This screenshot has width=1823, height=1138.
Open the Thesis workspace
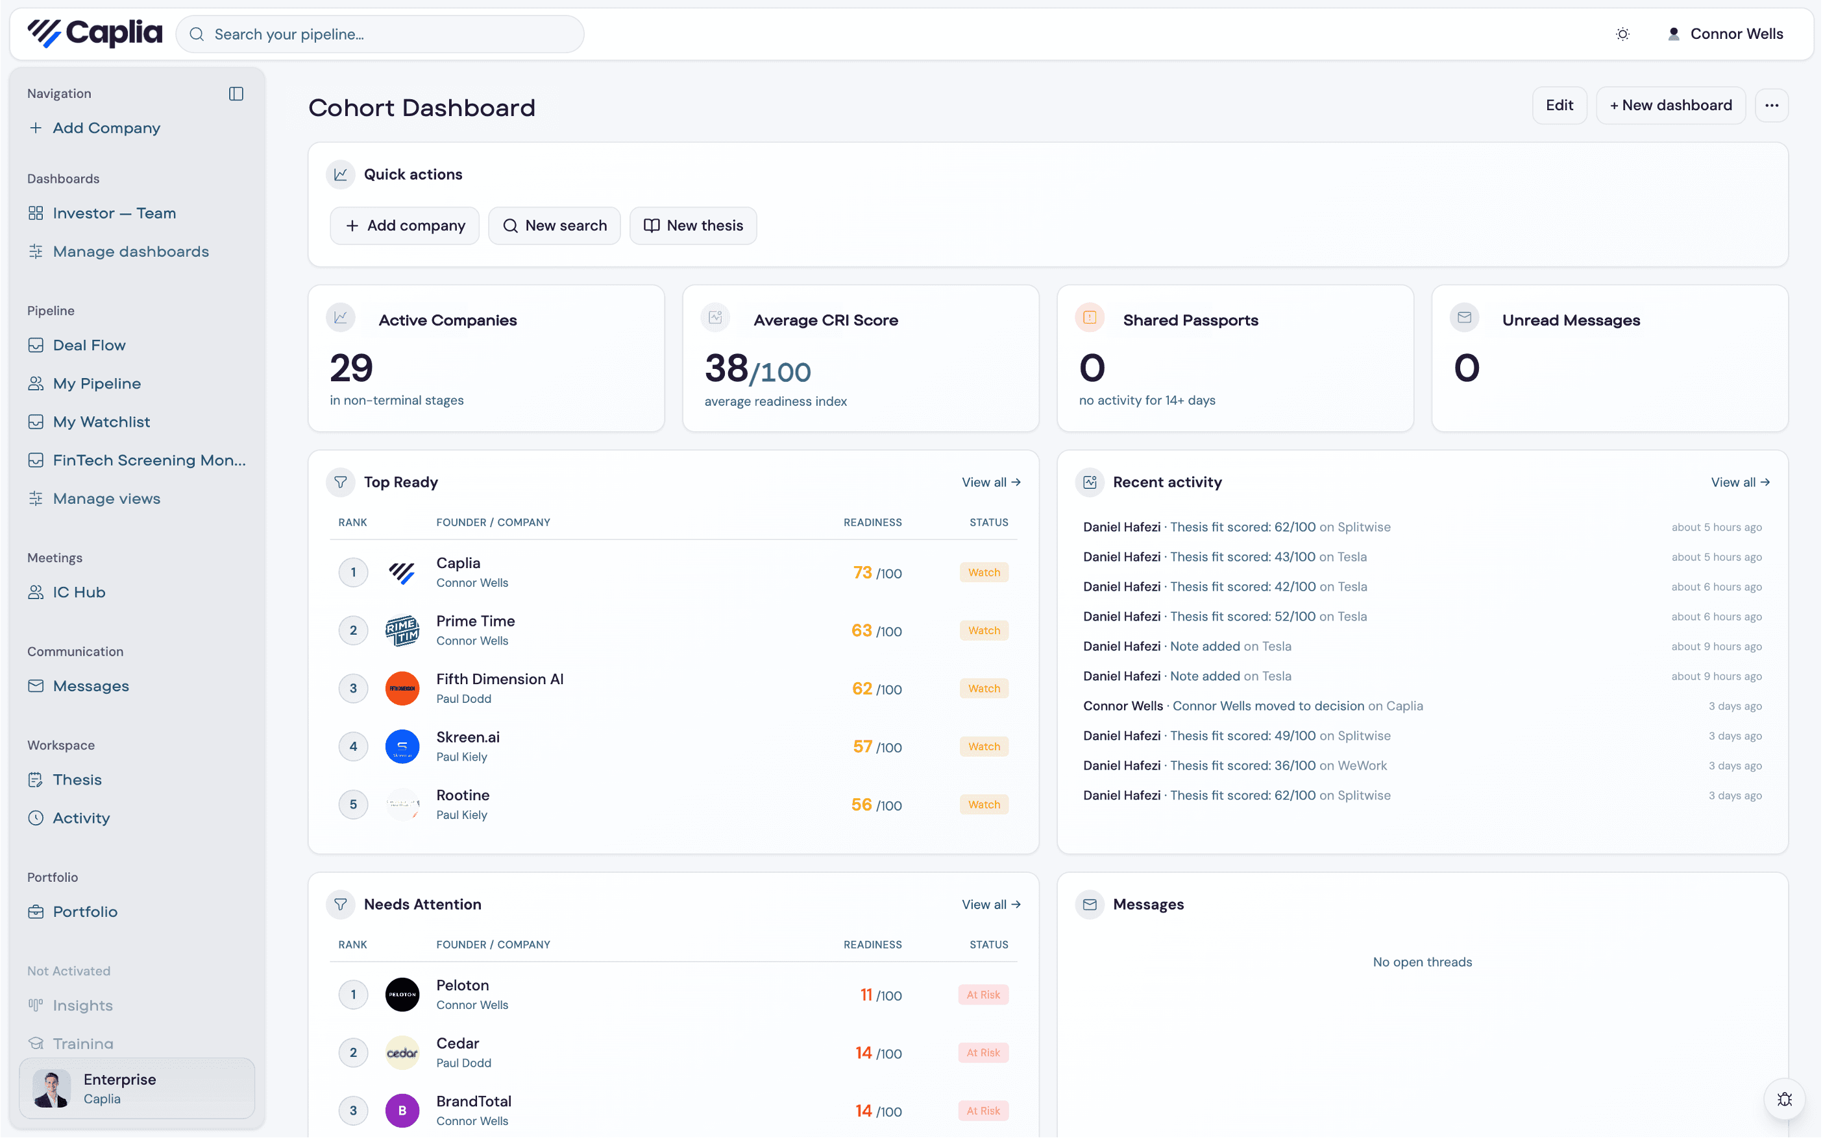point(65,779)
